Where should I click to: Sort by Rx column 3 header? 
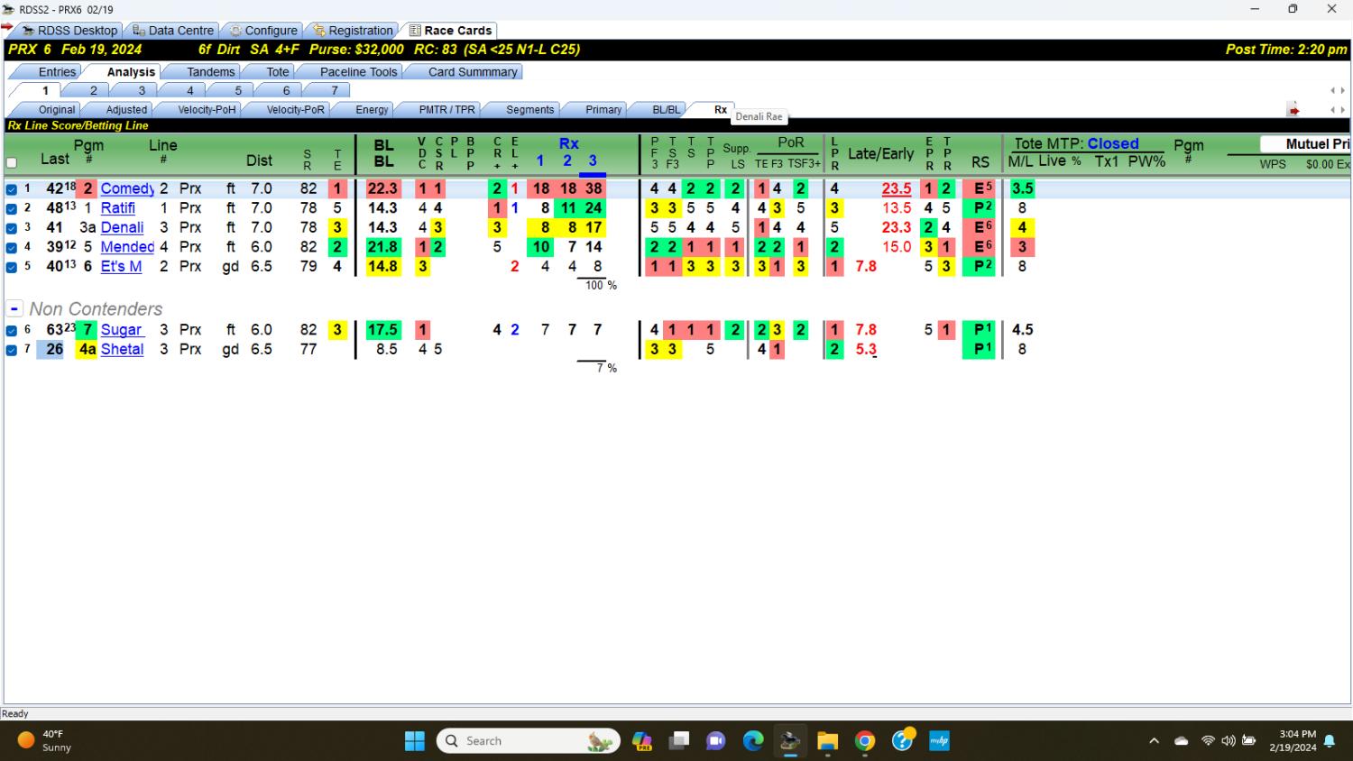pos(593,160)
